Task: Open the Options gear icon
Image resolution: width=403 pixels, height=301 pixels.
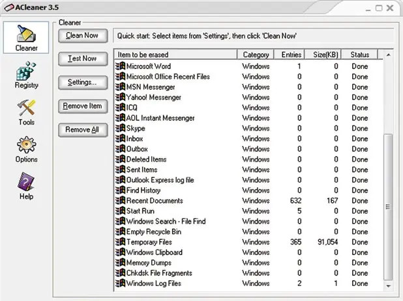Action: click(26, 145)
